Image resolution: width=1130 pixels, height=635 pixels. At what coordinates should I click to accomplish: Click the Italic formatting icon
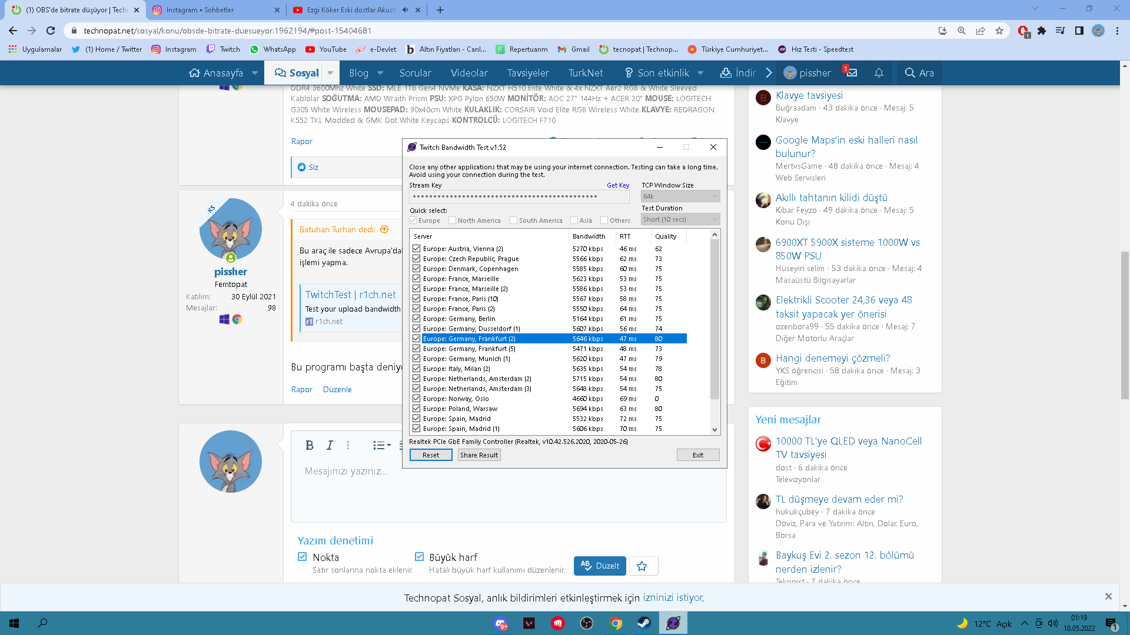tap(330, 446)
